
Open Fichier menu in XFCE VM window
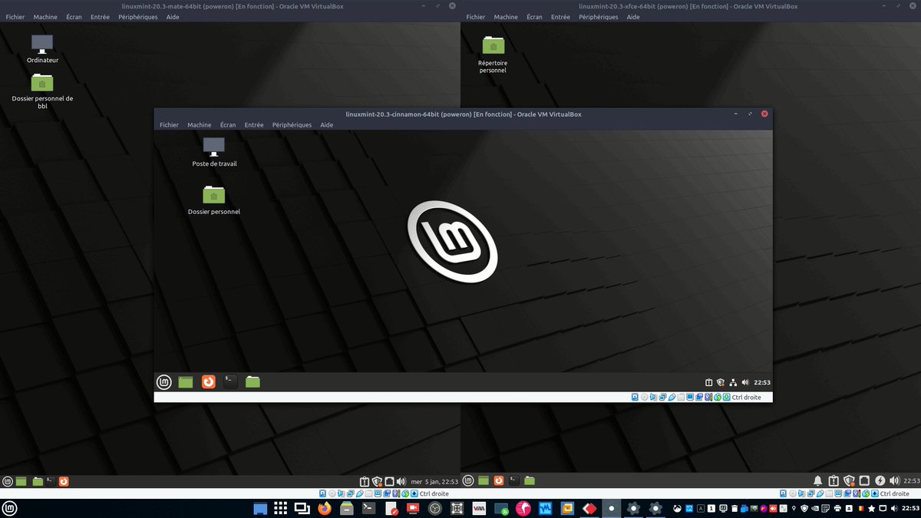(x=476, y=17)
